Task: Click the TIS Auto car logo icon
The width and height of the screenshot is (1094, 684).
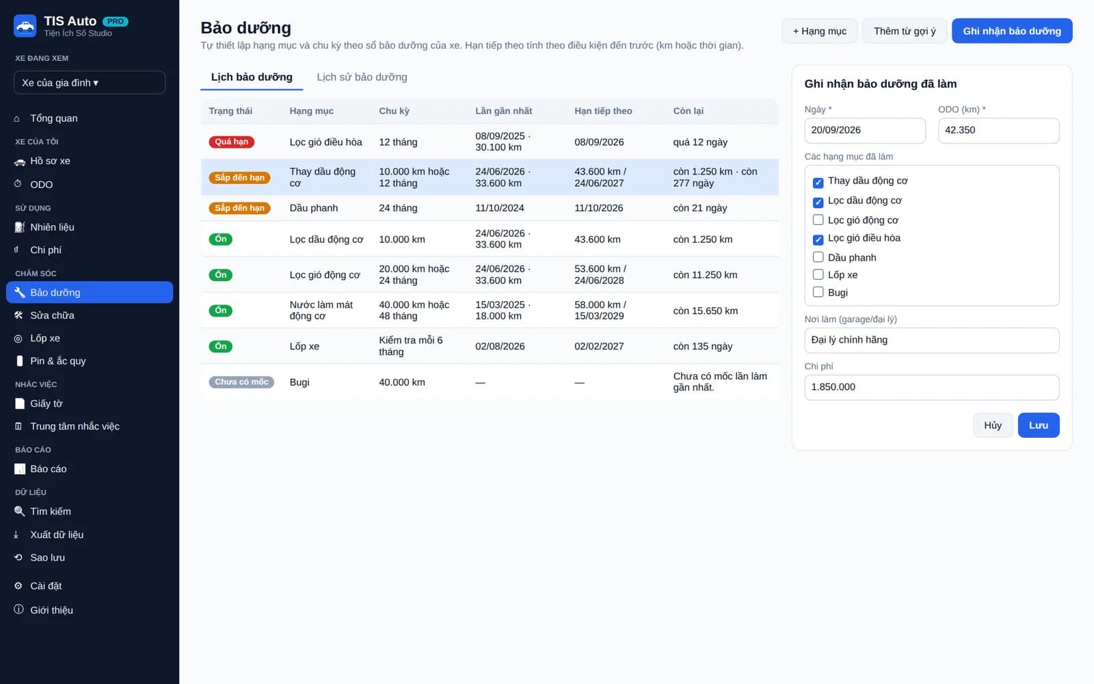Action: coord(25,26)
